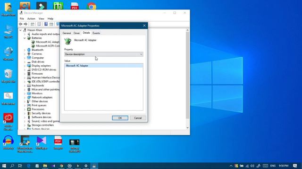Click the Back arrow in Device Manager toolbar
Viewport: 302px width, 169px height.
[x=21, y=24]
